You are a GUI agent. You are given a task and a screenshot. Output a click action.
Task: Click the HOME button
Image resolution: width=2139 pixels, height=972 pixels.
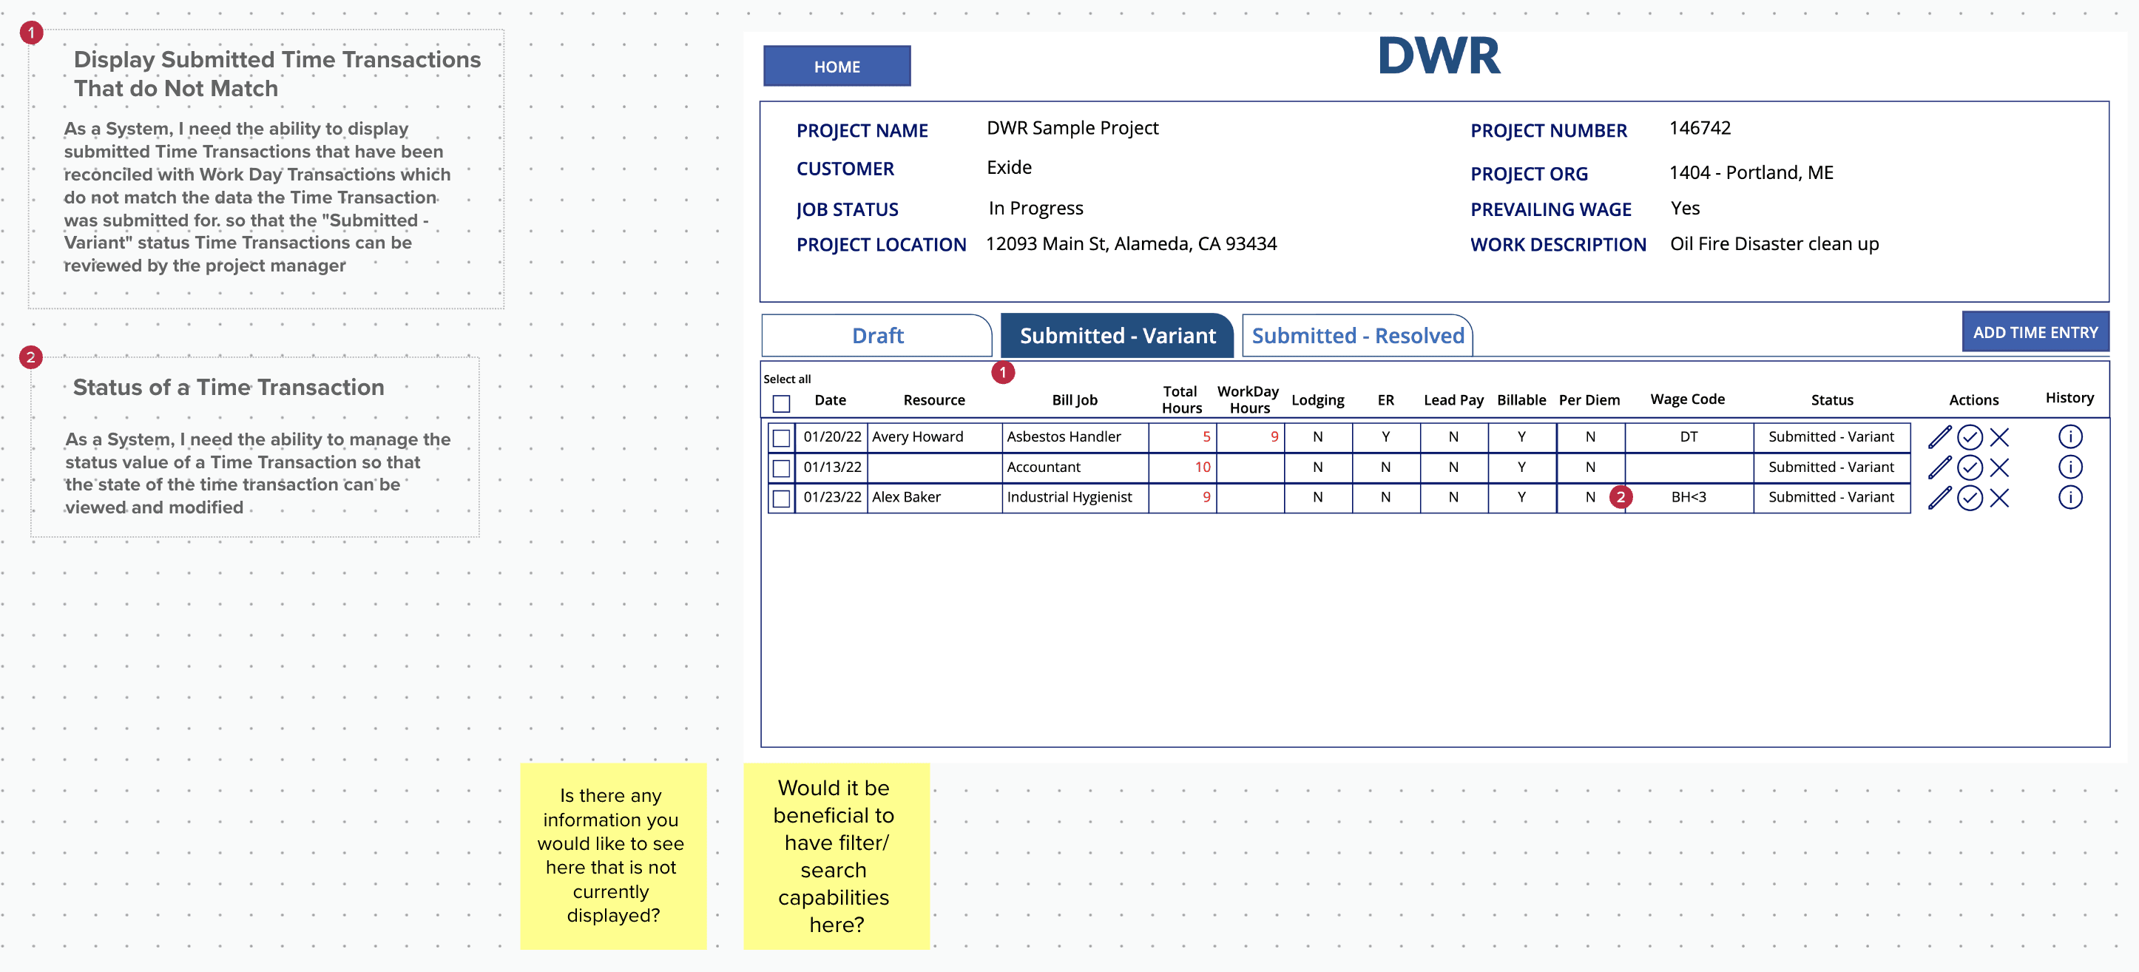(837, 67)
